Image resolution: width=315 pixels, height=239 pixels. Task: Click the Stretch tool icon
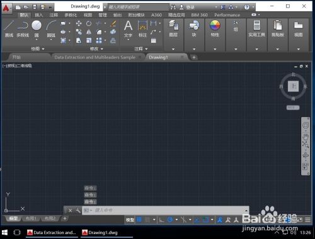coord(79,40)
